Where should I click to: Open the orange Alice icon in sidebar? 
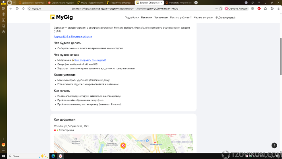coord(3,144)
